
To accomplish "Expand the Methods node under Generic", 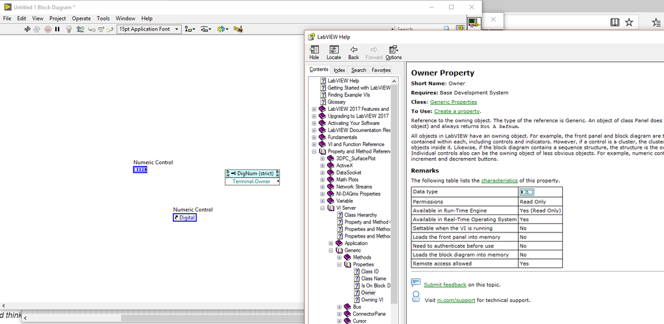I will click(339, 258).
